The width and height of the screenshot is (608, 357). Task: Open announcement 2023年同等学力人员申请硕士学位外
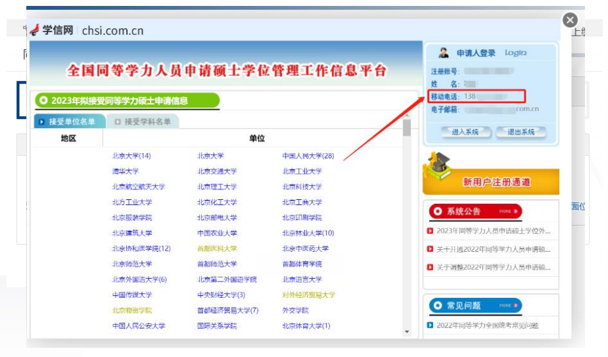(493, 231)
